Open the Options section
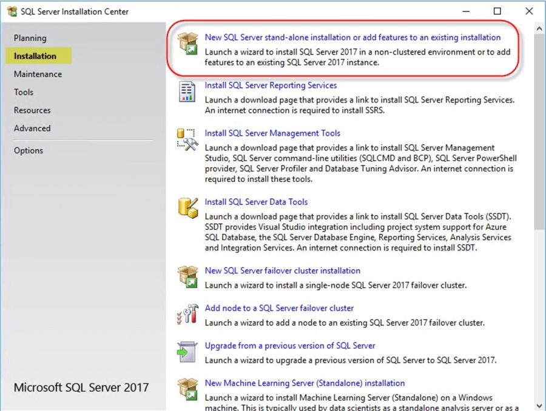The width and height of the screenshot is (546, 411). (28, 150)
